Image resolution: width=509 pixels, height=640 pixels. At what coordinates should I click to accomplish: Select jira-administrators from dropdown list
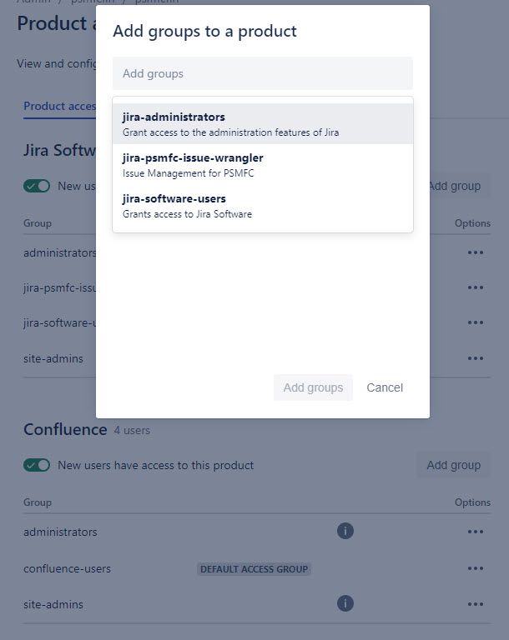(263, 123)
